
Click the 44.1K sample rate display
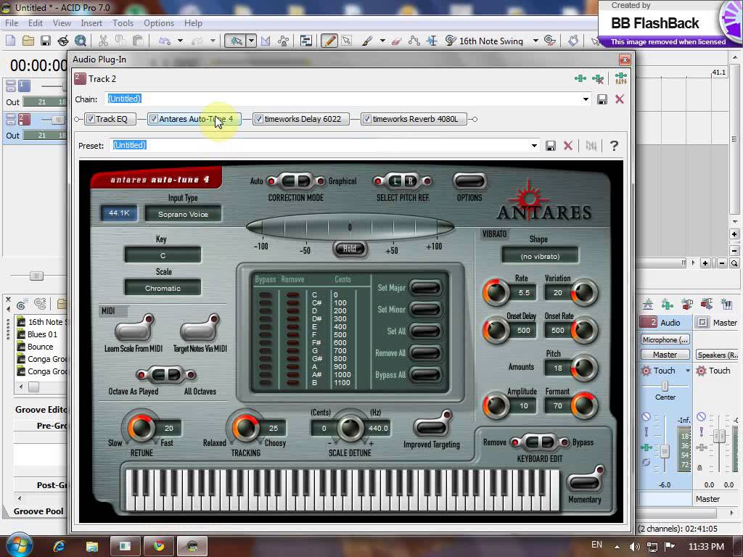[119, 213]
